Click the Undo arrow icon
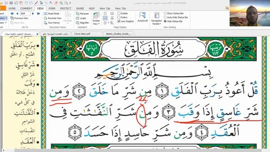The image size is (270, 152). click(26, 3)
